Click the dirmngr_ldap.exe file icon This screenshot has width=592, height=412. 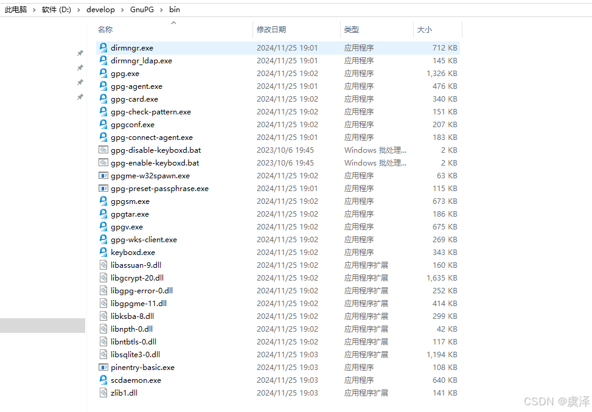[103, 60]
